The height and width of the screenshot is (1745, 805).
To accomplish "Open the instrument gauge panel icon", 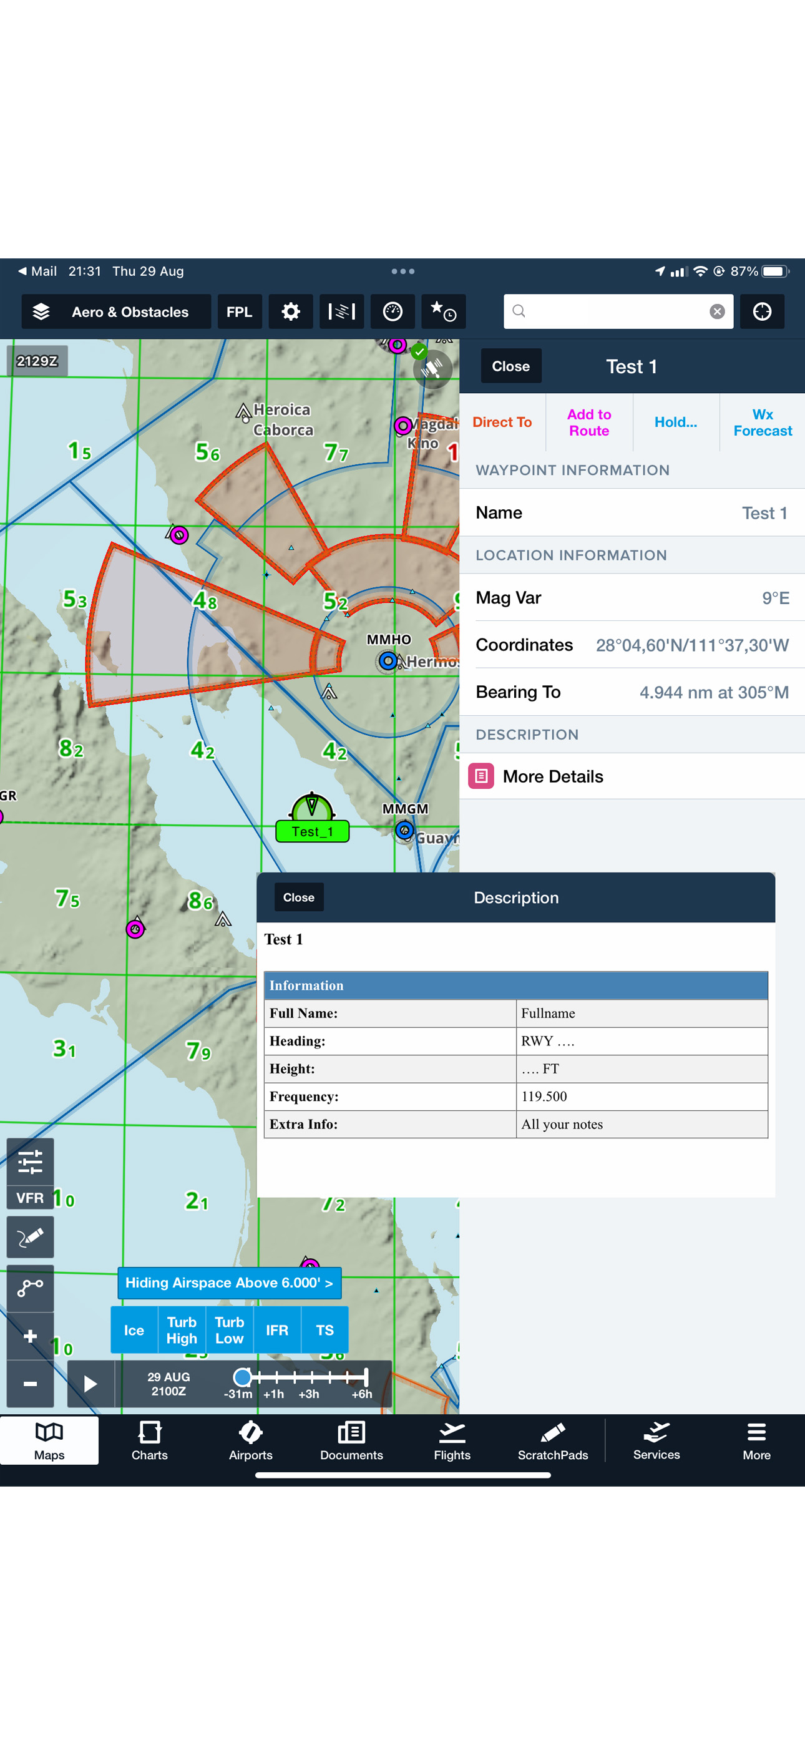I will (393, 311).
